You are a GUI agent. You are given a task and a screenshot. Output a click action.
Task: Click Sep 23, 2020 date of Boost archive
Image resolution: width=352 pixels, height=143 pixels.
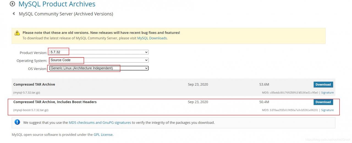198,102
